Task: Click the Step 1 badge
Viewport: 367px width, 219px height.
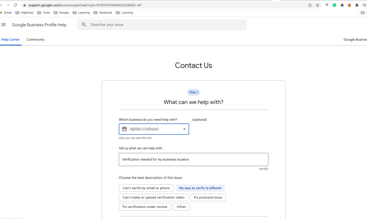Action: pos(193,92)
